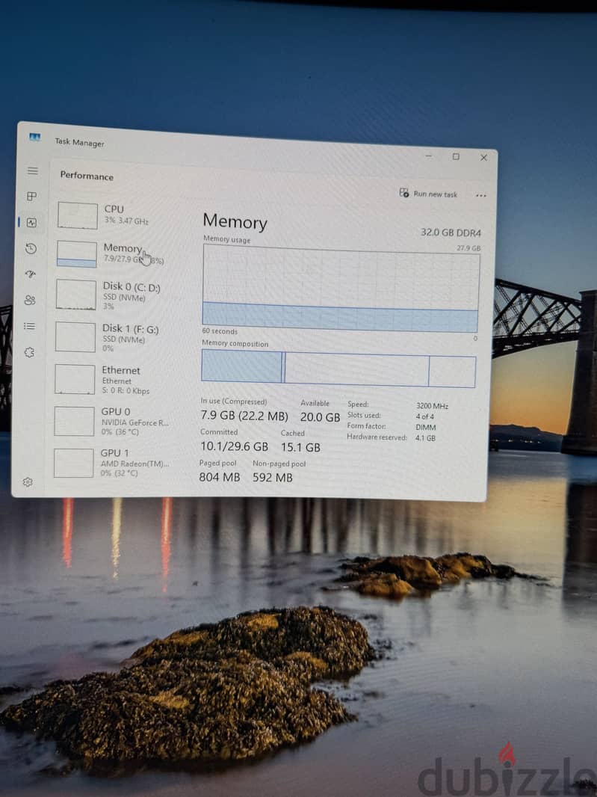
Task: Open the Services page icon
Action: pyautogui.click(x=29, y=352)
